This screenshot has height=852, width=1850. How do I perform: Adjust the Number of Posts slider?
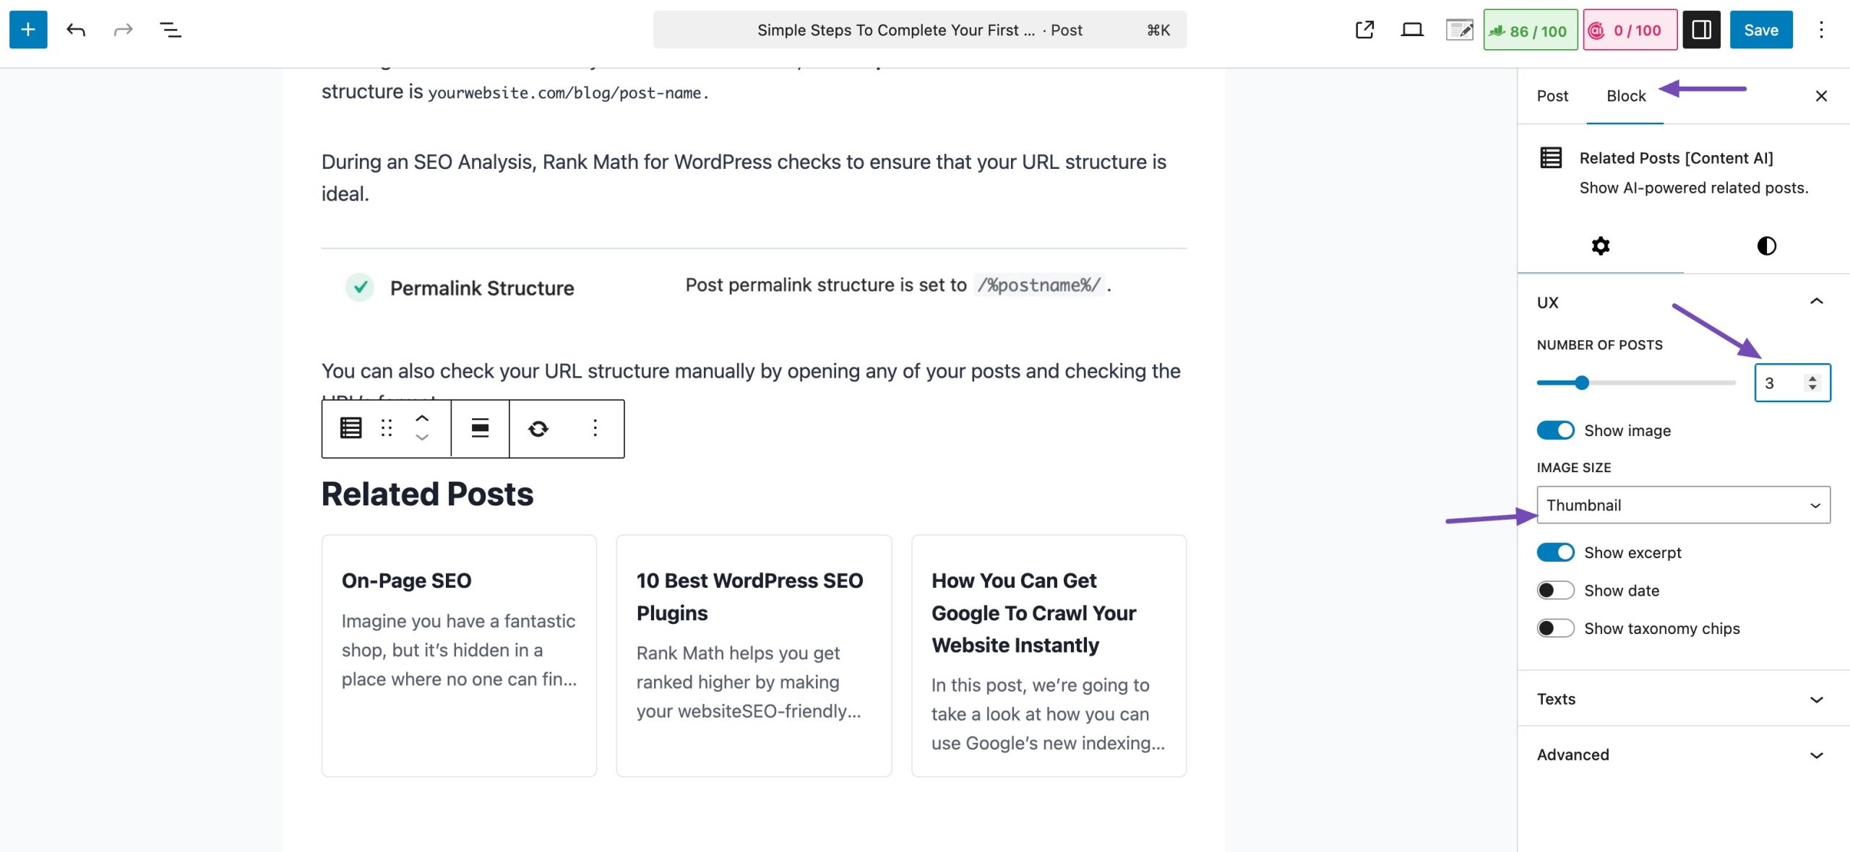(x=1581, y=382)
